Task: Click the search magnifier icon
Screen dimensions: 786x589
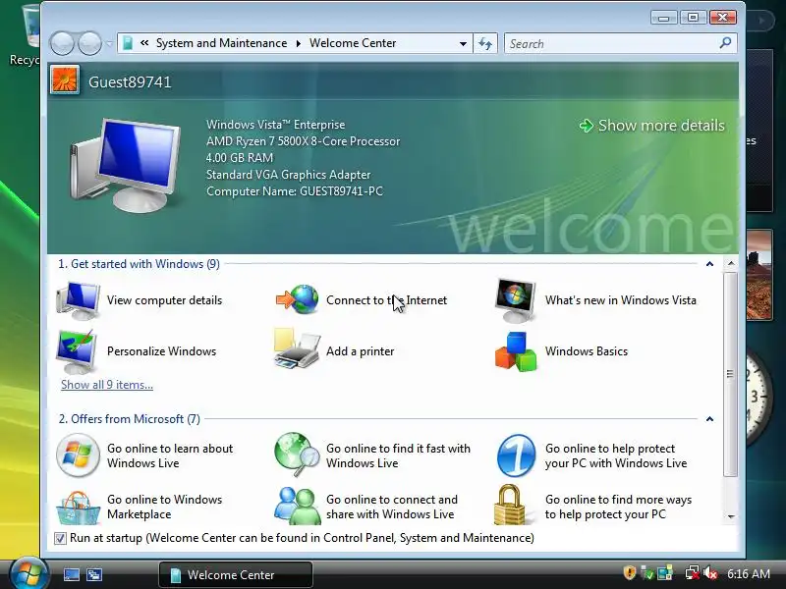Action: [x=725, y=43]
